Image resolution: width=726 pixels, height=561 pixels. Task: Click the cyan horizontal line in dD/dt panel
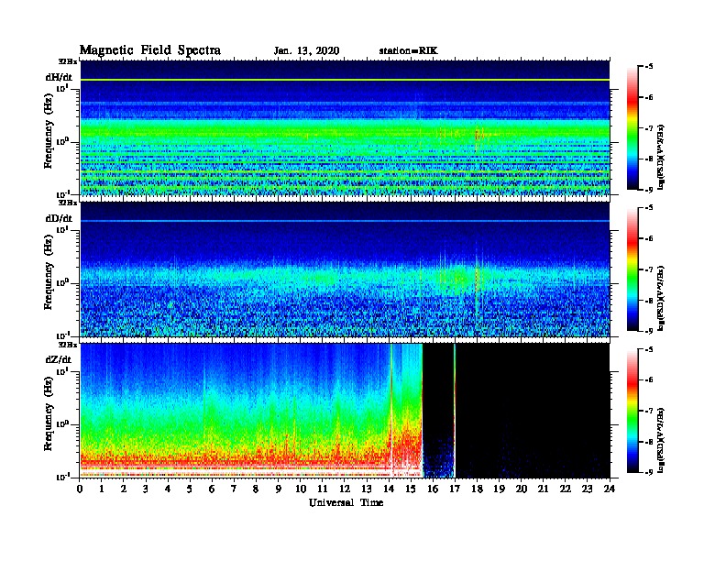[345, 221]
